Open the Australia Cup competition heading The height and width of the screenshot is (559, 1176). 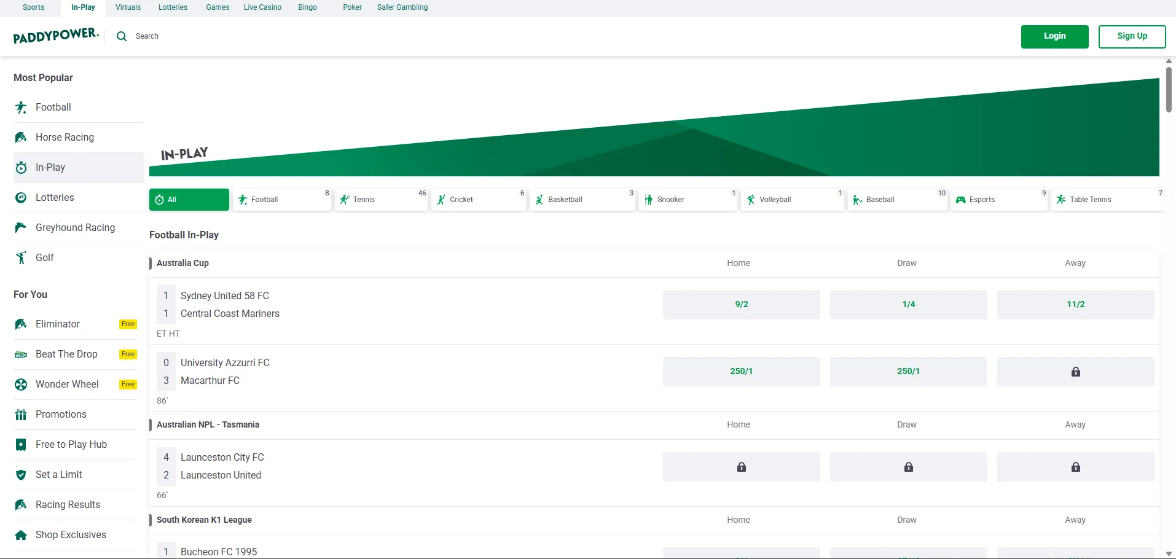tap(182, 263)
